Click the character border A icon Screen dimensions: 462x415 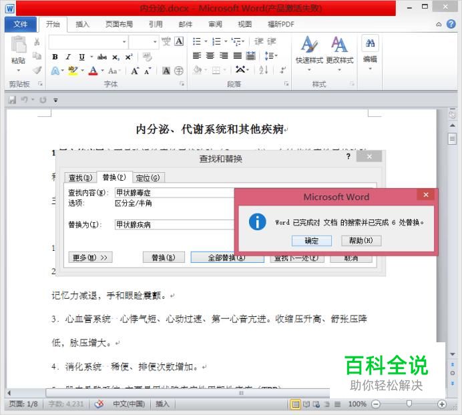tap(179, 41)
